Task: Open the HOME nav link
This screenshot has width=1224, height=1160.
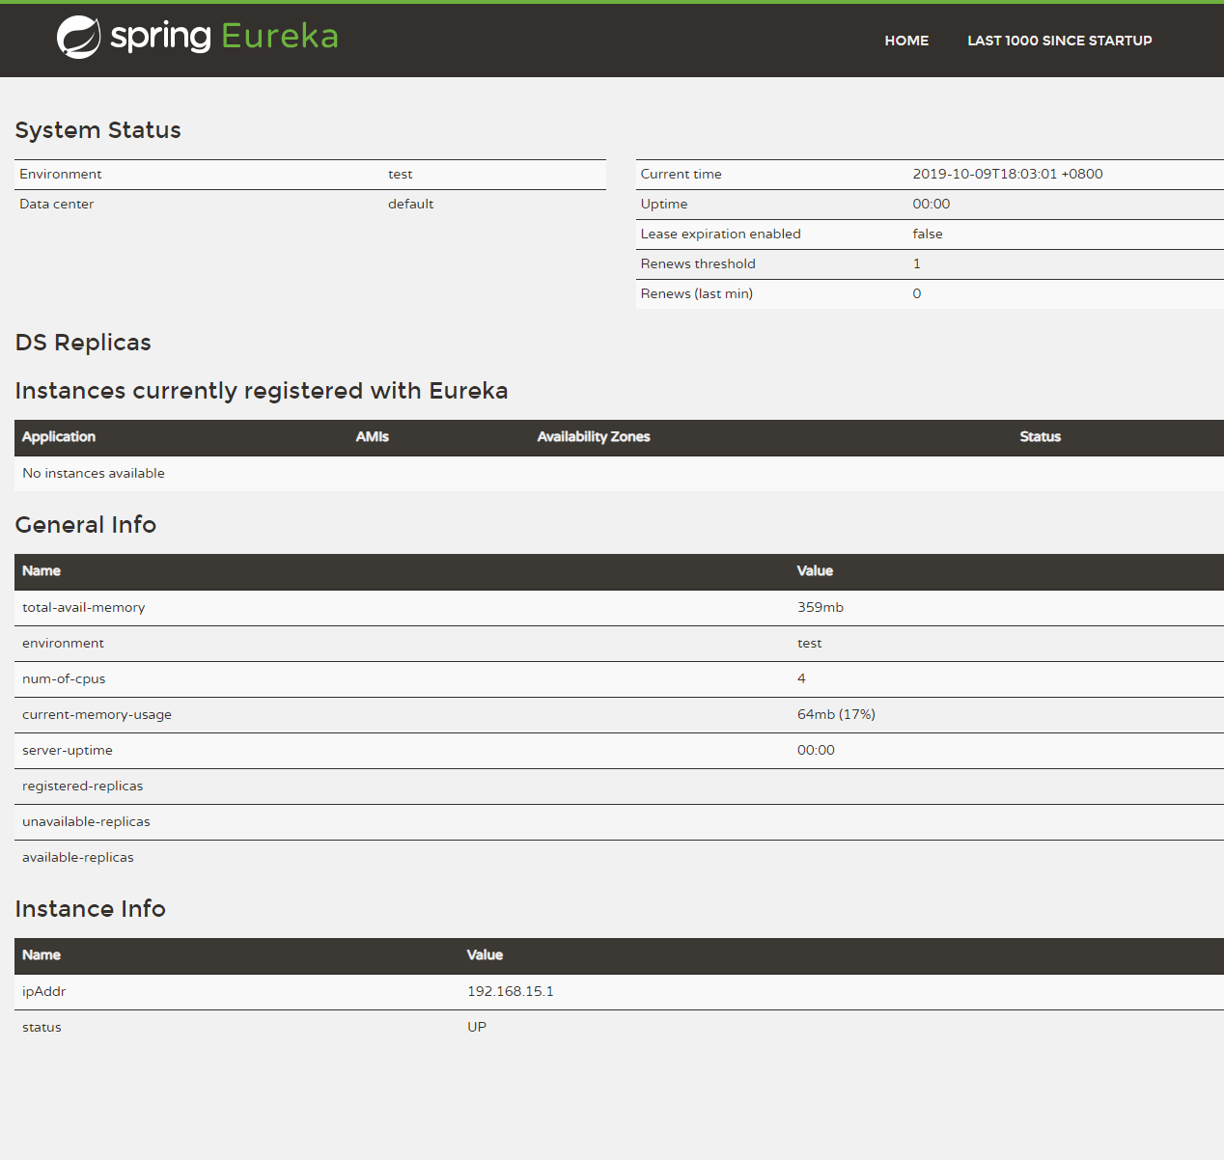Action: (x=906, y=41)
